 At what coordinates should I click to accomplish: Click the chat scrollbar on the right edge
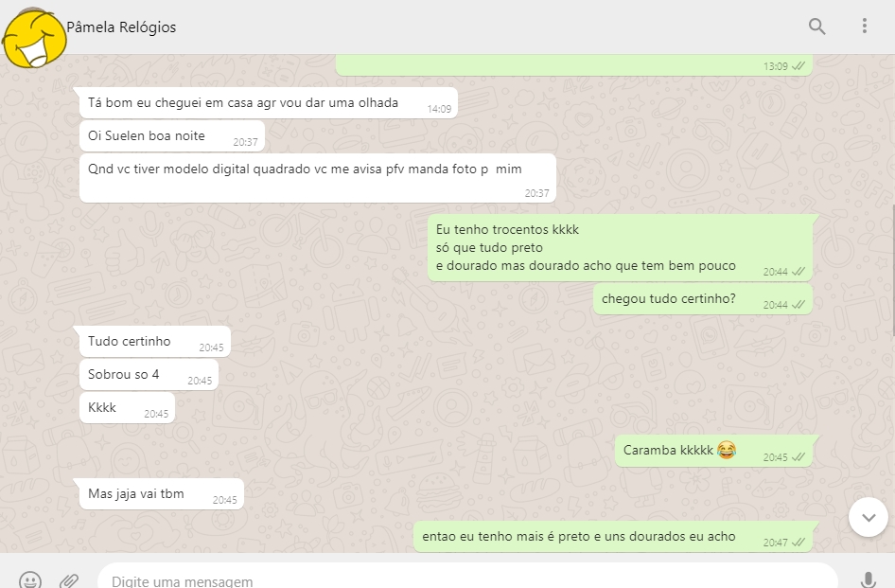coord(893,270)
